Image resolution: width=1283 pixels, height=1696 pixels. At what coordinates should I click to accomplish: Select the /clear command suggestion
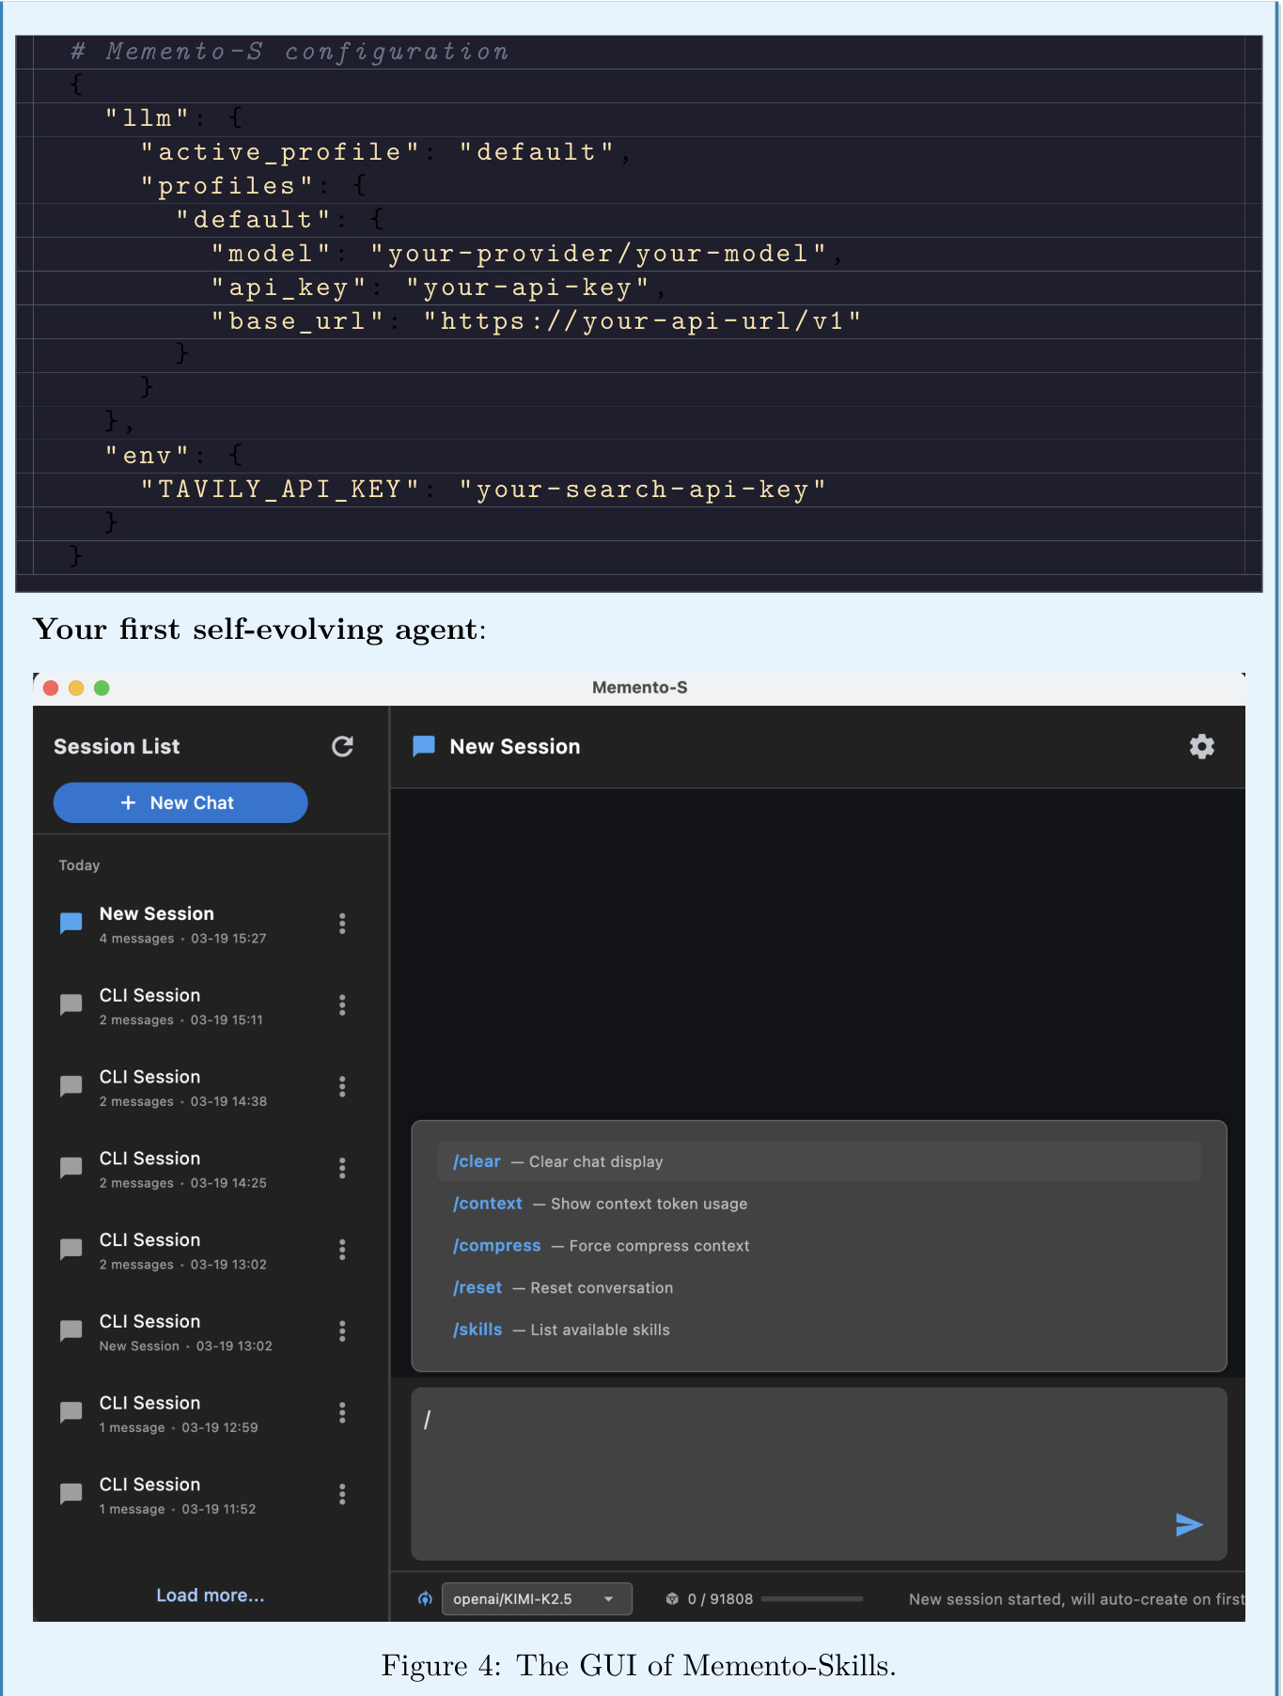819,1161
